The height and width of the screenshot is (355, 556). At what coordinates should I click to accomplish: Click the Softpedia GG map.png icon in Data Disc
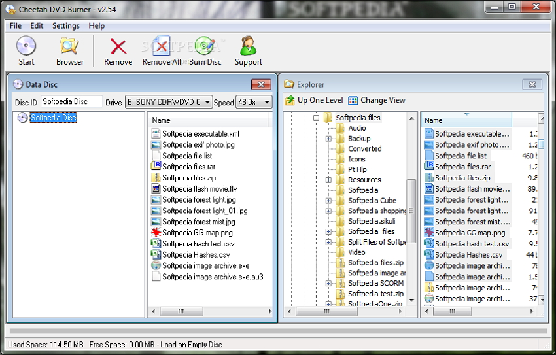tap(156, 232)
